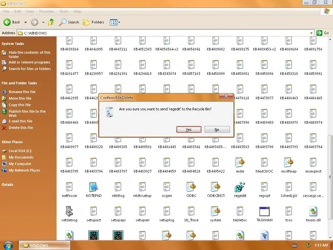
Task: Select the ODBCINST file icon
Action: click(216, 187)
